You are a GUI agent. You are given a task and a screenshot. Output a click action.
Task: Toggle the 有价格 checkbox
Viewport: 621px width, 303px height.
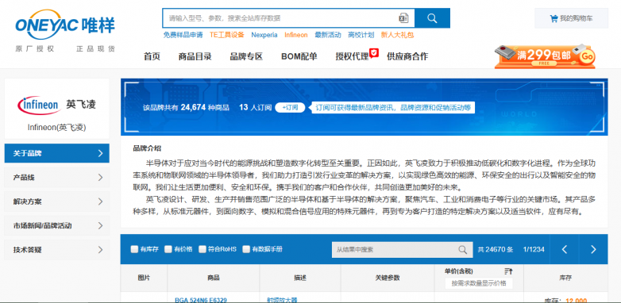point(168,249)
